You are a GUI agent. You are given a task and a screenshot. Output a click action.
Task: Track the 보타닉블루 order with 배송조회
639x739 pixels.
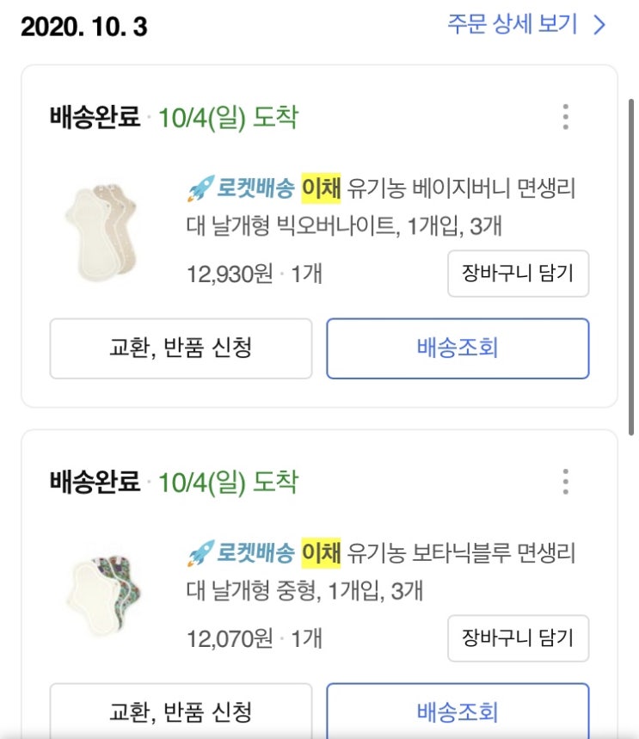click(458, 712)
